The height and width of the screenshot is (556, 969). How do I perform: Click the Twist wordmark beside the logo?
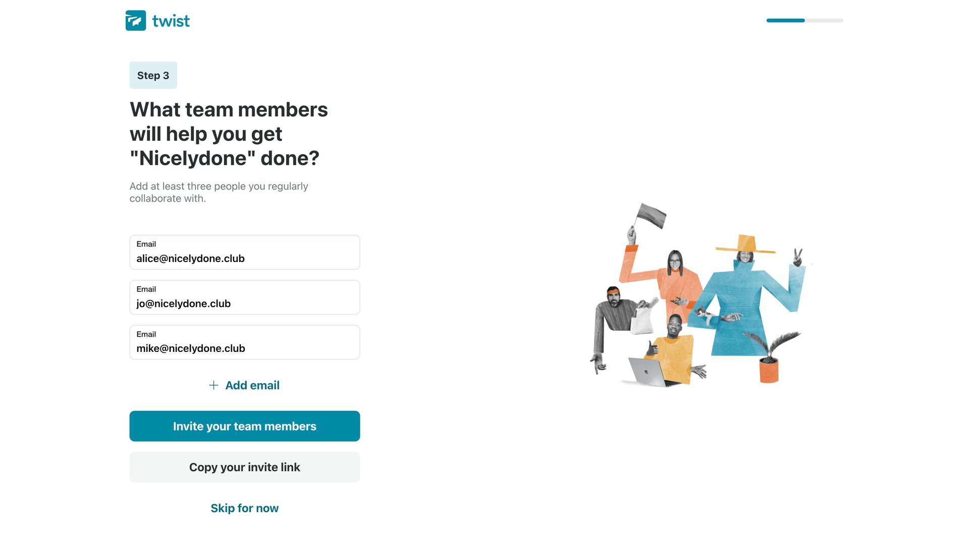[x=171, y=20]
